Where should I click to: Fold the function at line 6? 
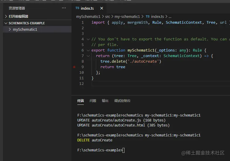point(88,50)
